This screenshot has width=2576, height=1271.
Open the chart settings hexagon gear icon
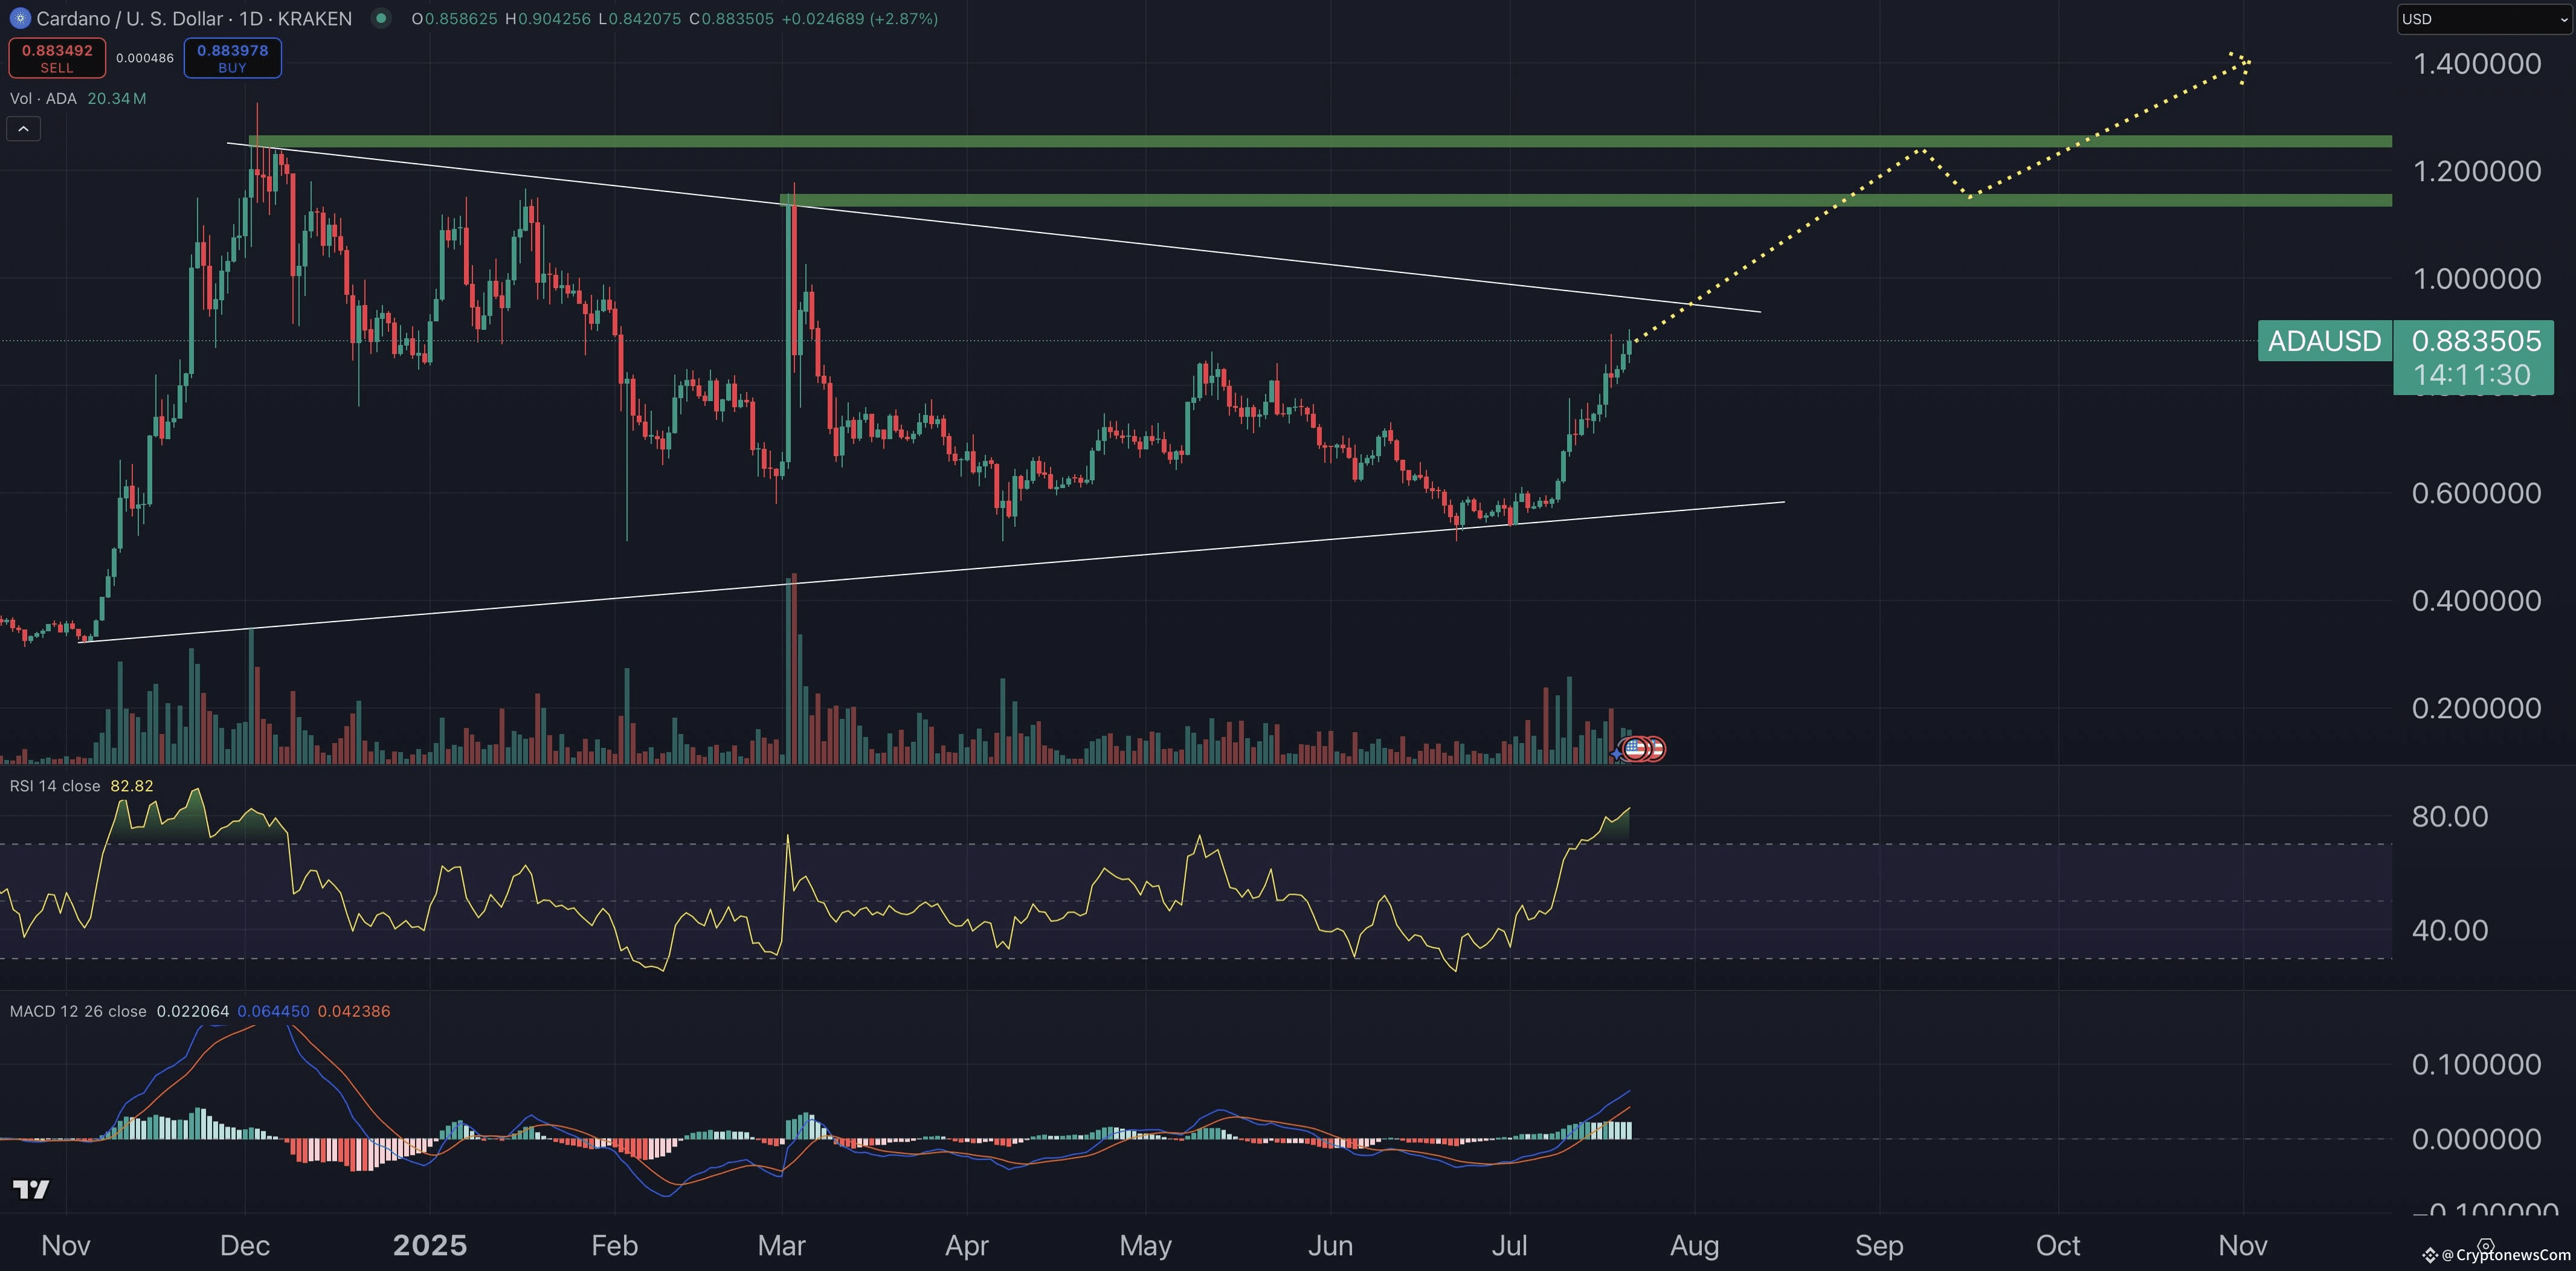click(2486, 1246)
